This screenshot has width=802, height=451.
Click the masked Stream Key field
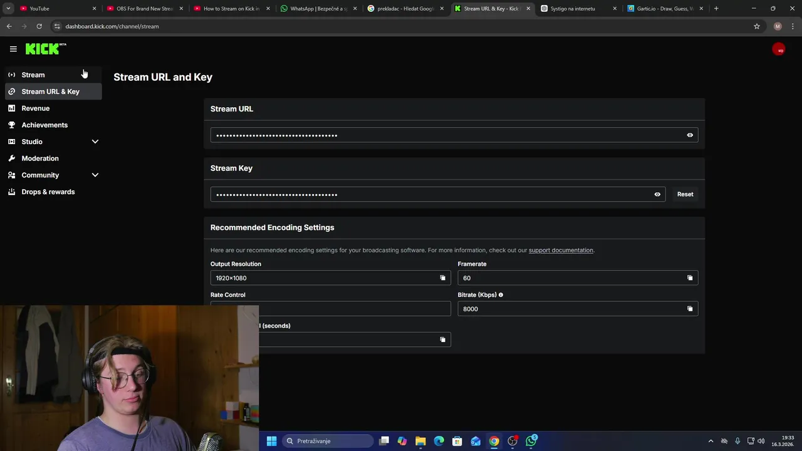click(x=438, y=194)
